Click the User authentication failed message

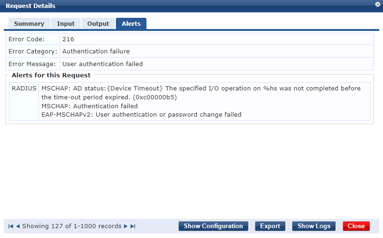(102, 64)
